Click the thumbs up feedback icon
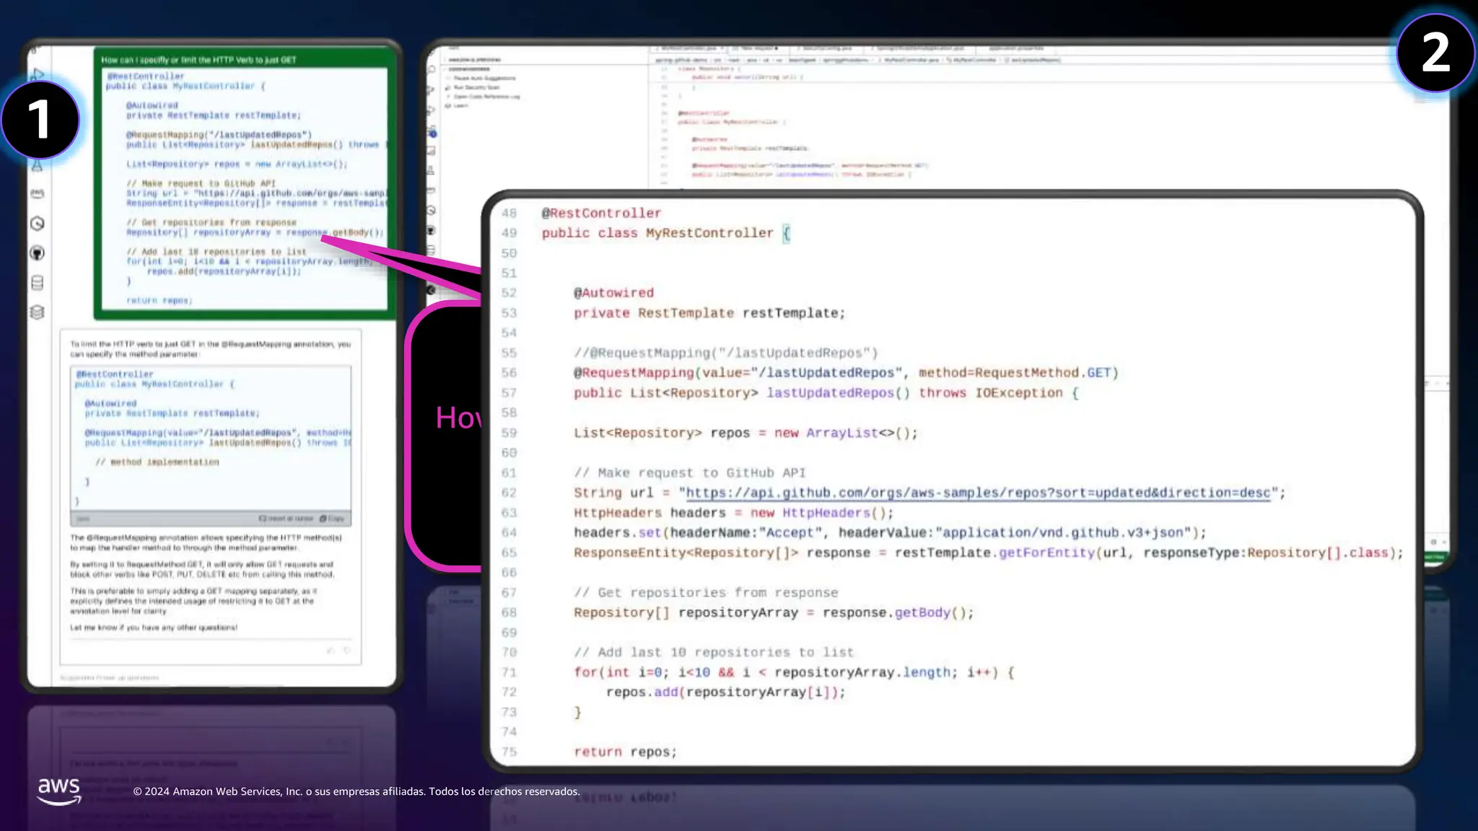This screenshot has width=1478, height=831. click(x=331, y=651)
